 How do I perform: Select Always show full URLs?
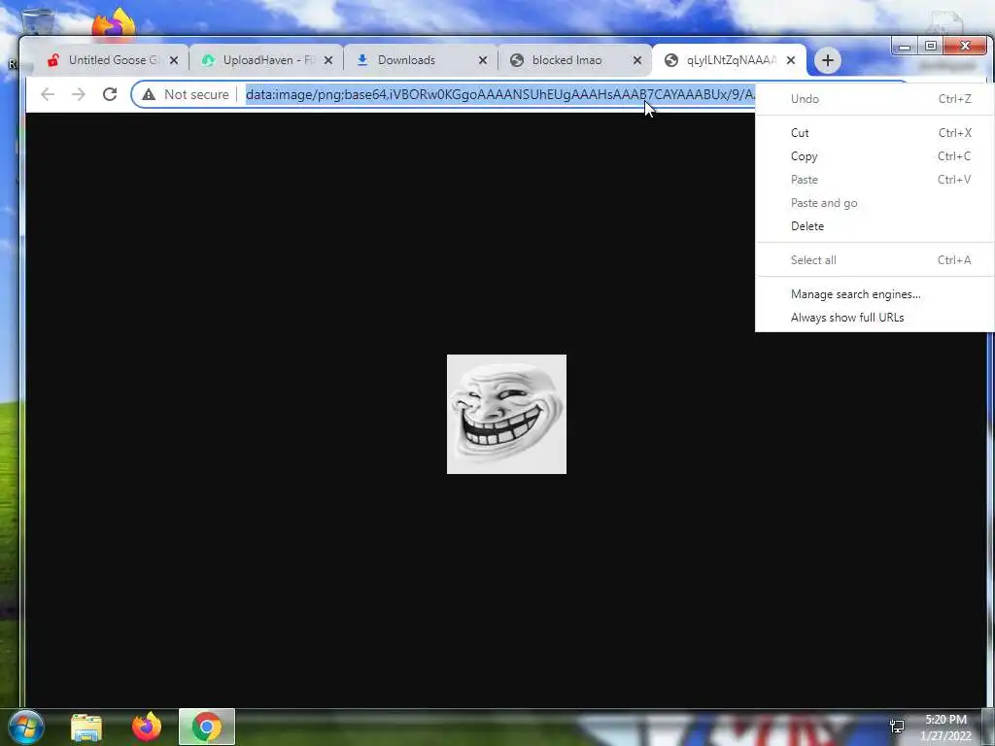[x=875, y=318]
